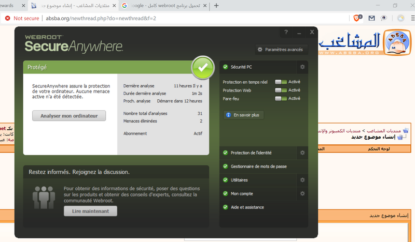This screenshot has width=415, height=242.
Task: Close the Google webroot search tab
Action: click(204, 6)
